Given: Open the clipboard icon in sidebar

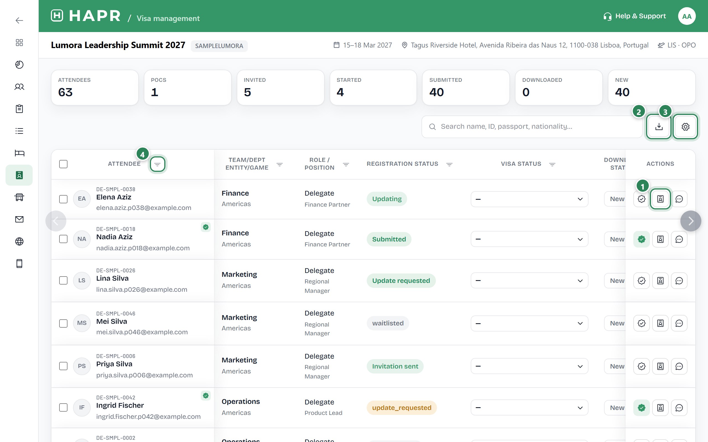Looking at the screenshot, I should coord(19,109).
